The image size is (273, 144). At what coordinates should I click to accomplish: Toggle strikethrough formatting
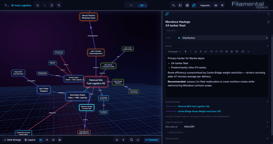click(201, 52)
